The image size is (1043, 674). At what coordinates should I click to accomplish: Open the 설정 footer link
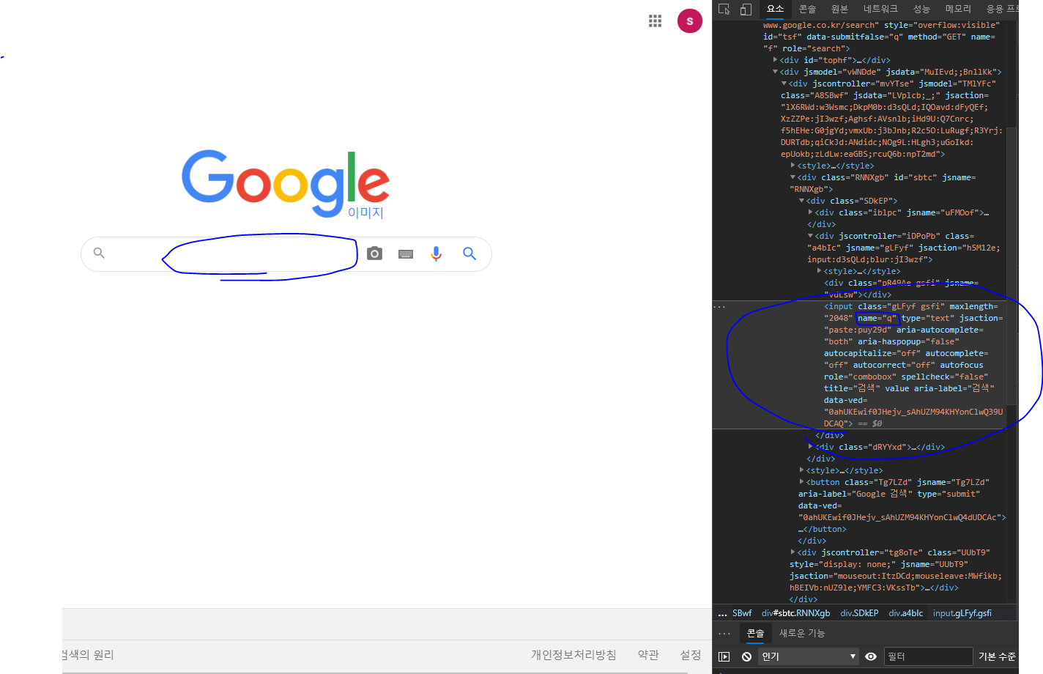[x=690, y=654]
